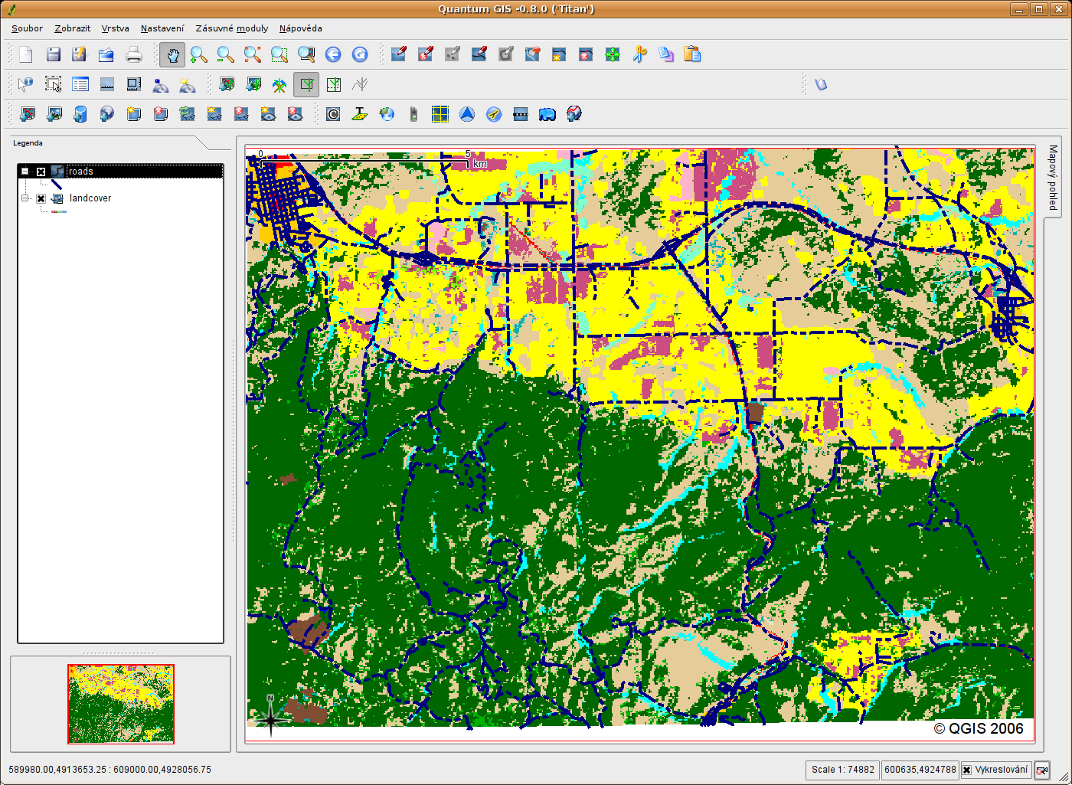Select the Zoom In magnifier tool
The image size is (1072, 785).
(x=199, y=54)
